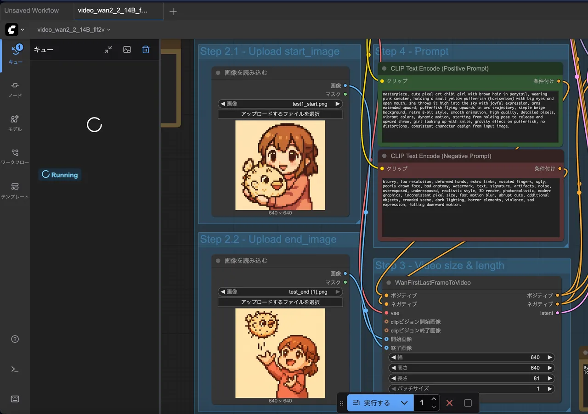The width and height of the screenshot is (588, 414).
Task: Open the モデル model library icon
Action: tap(15, 119)
